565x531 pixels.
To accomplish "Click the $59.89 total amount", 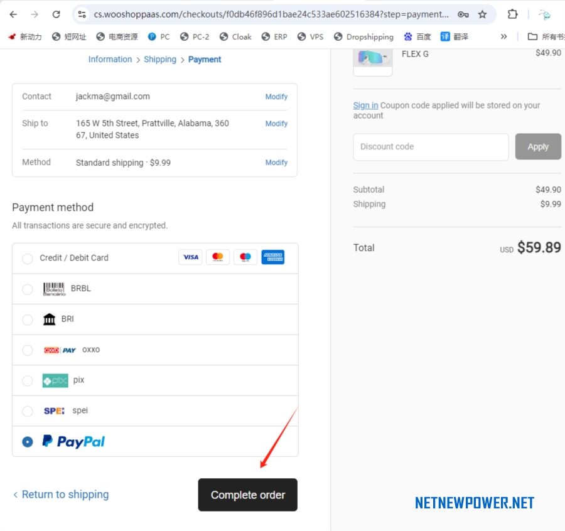I will [x=539, y=247].
